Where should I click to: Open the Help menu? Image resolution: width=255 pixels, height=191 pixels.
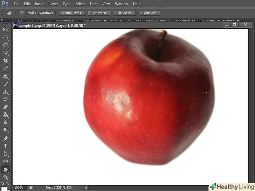pyautogui.click(x=137, y=4)
